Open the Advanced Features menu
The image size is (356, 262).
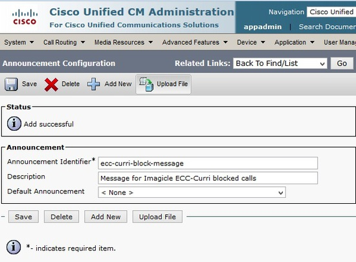click(x=195, y=42)
